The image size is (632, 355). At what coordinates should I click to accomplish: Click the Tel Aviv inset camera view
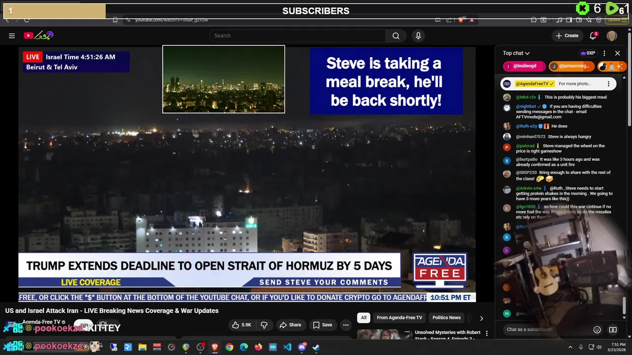tap(224, 79)
